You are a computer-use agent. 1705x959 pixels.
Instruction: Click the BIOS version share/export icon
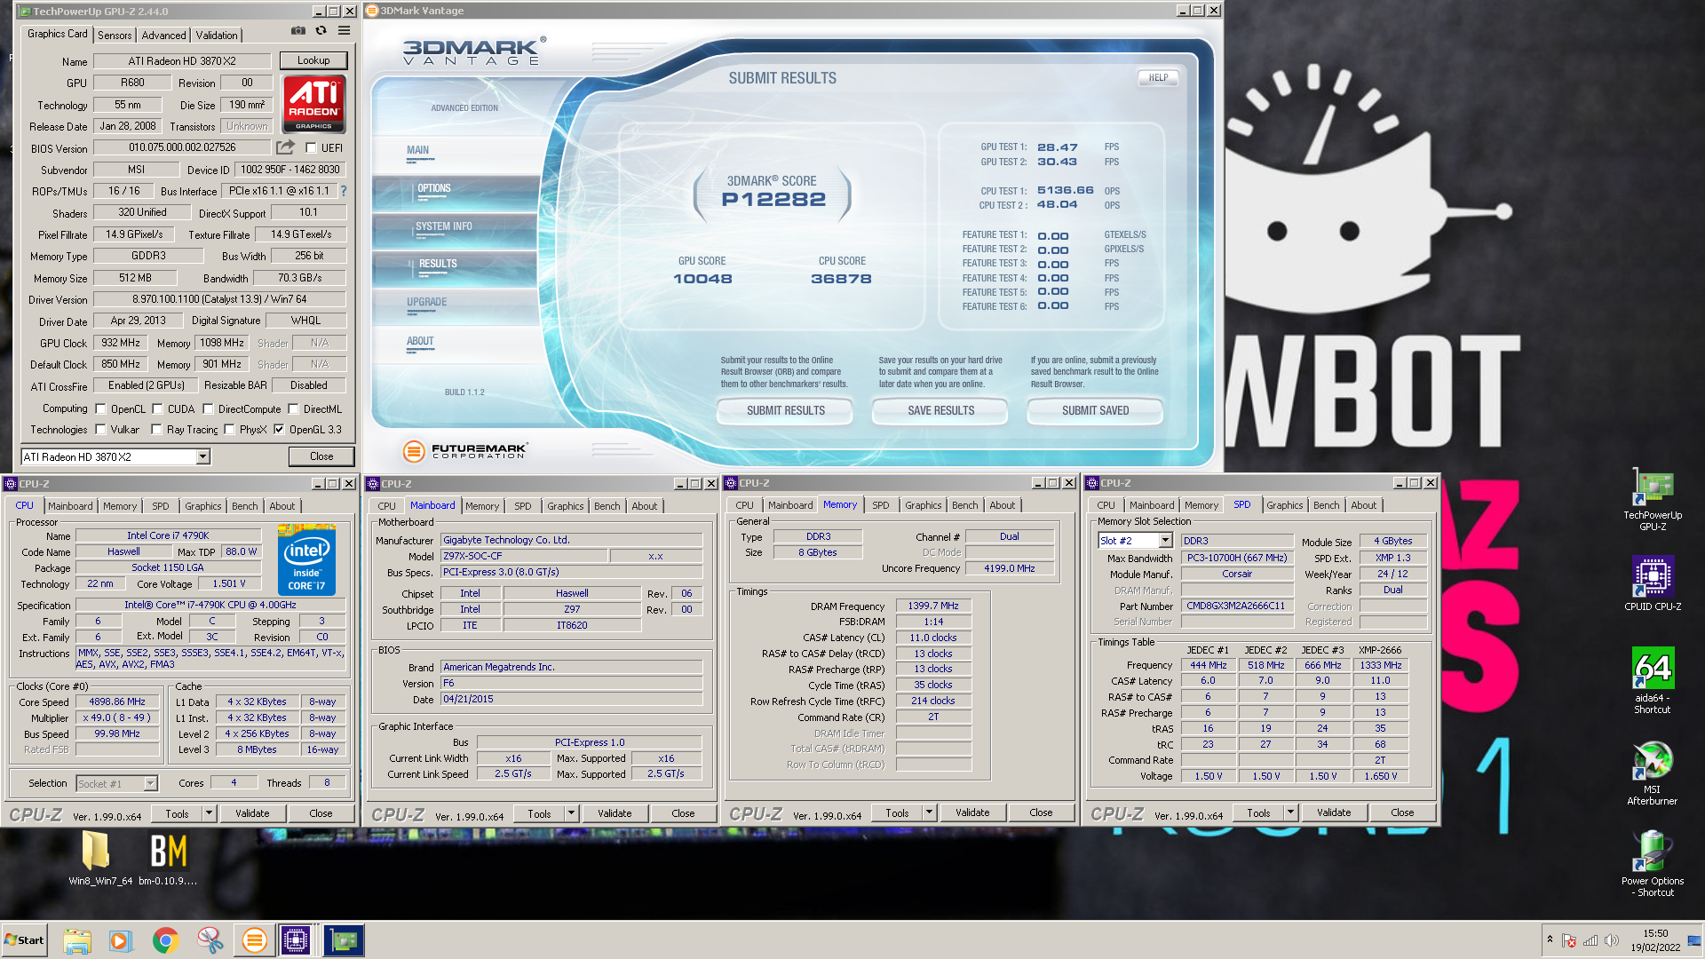[285, 147]
